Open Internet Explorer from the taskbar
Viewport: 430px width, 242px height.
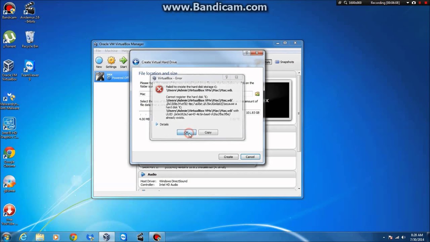[x=23, y=237]
